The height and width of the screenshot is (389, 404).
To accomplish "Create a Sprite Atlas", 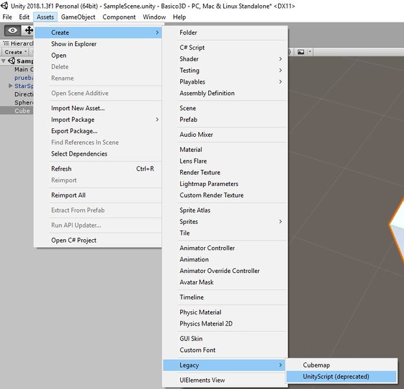I will (x=225, y=210).
